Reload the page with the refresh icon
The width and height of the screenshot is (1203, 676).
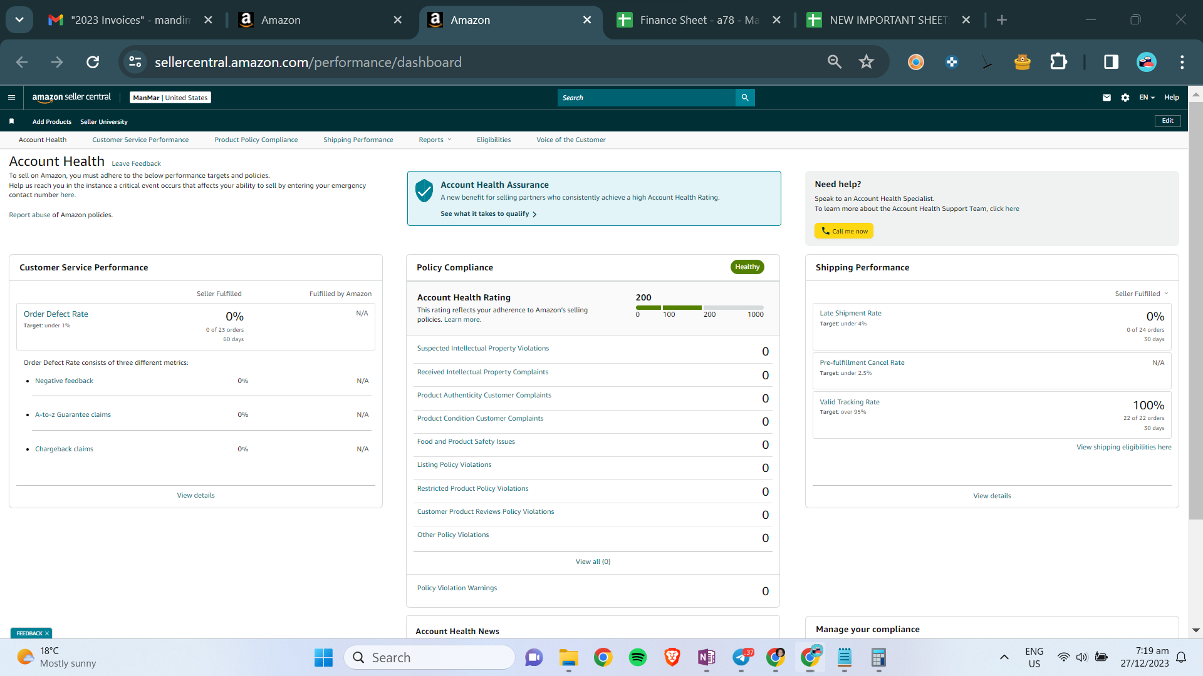click(93, 62)
